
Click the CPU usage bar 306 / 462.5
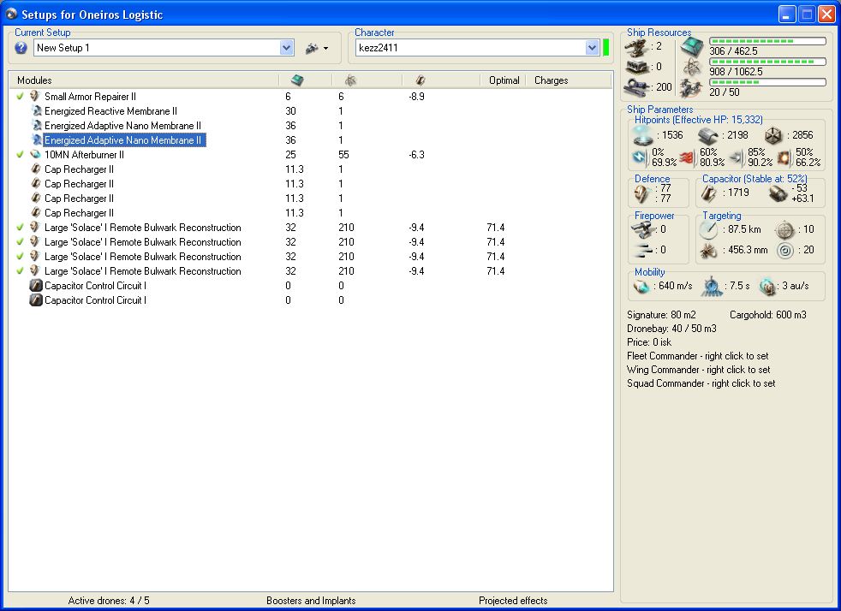click(767, 41)
